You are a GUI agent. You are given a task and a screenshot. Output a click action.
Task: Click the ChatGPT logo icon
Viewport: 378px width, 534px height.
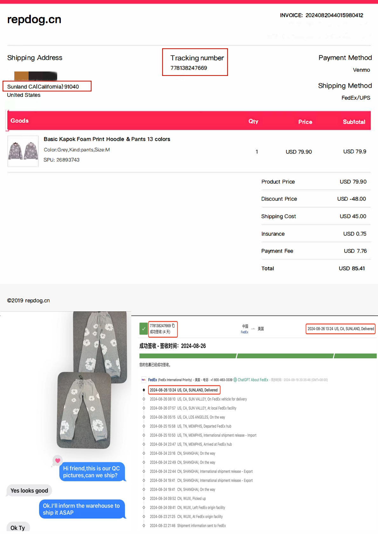click(x=235, y=380)
